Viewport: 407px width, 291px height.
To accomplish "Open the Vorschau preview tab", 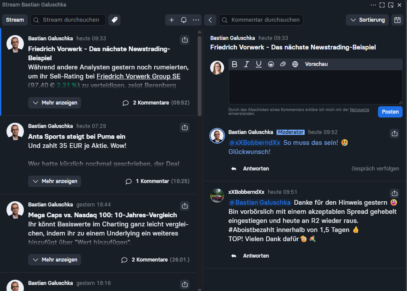I will coord(316,64).
